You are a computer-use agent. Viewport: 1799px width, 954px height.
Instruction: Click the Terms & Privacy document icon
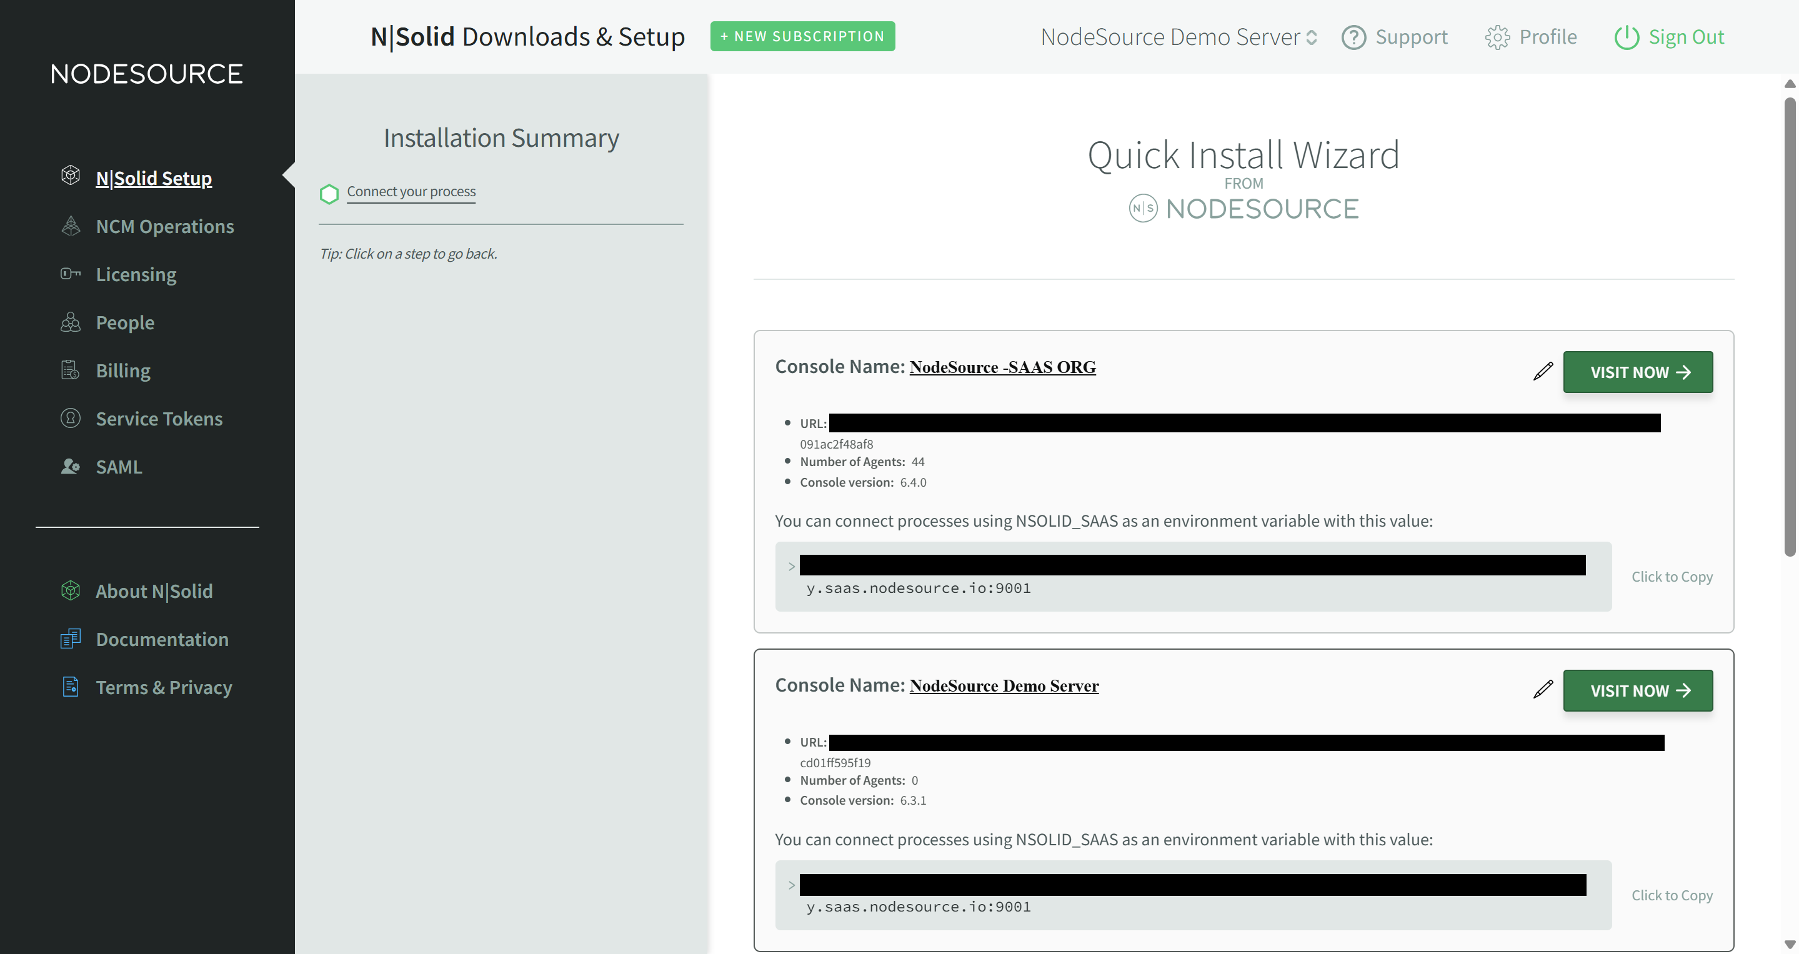(70, 687)
